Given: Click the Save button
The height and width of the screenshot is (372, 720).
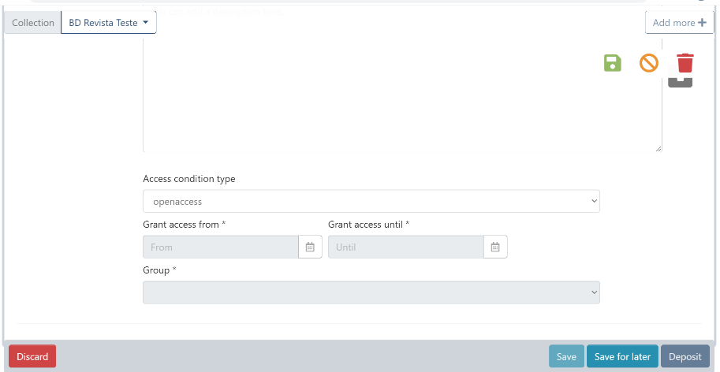Looking at the screenshot, I should coord(566,356).
